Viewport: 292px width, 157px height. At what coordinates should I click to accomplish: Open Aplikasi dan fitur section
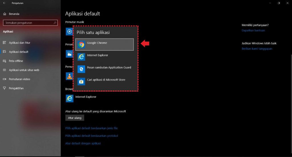coord(30,43)
